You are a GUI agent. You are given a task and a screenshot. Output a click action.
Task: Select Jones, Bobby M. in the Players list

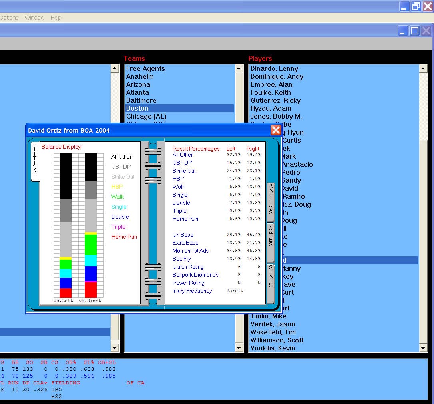click(334, 116)
